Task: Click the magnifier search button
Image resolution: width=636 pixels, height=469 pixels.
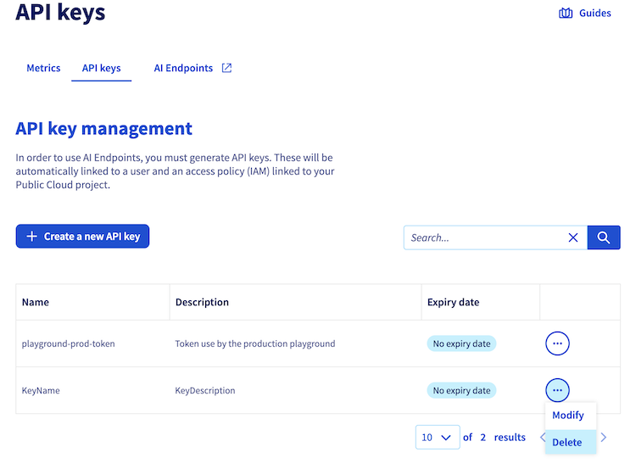Action: tap(603, 238)
